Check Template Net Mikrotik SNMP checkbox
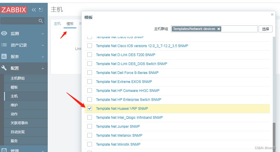Screen dimensions: 280x152 90,144
